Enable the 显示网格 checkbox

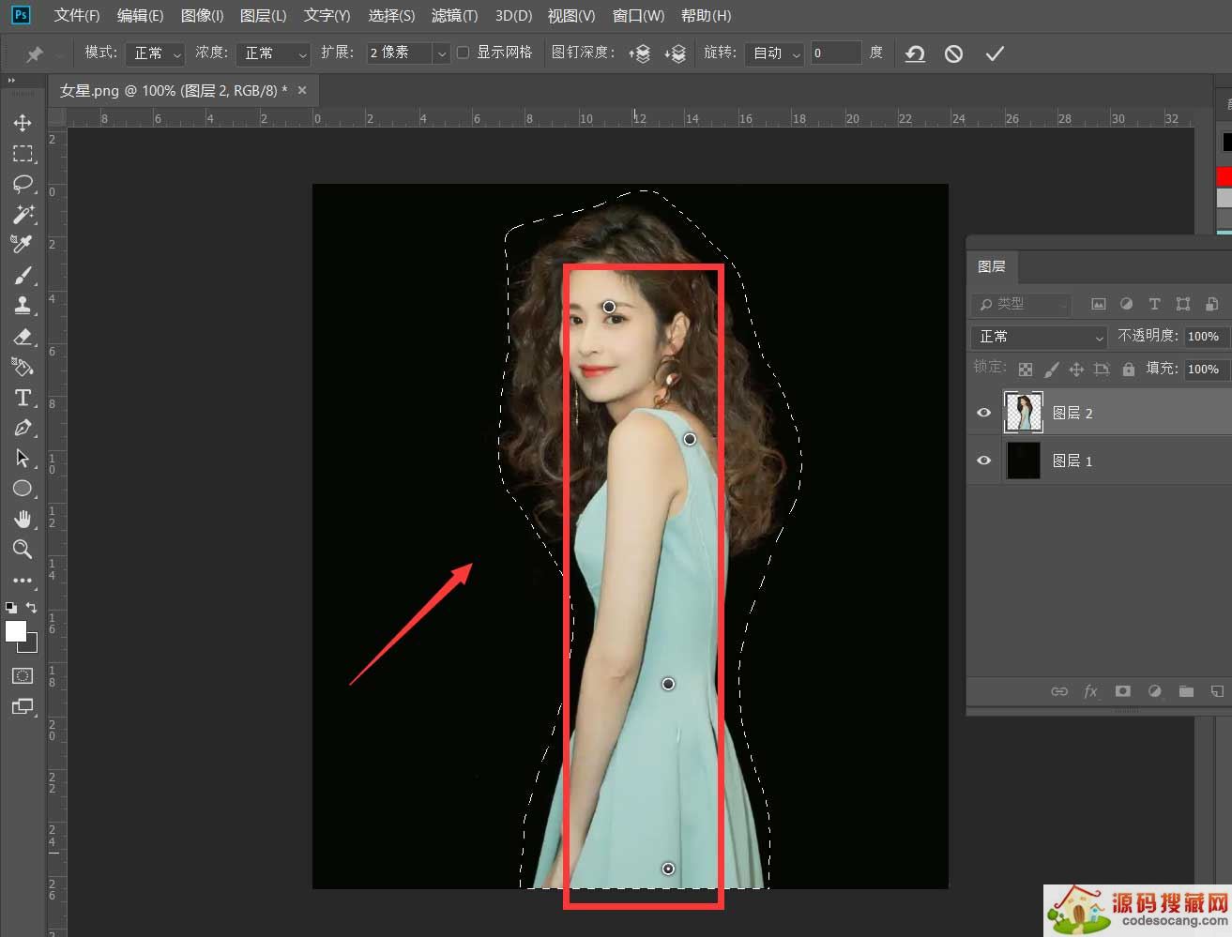coord(463,53)
